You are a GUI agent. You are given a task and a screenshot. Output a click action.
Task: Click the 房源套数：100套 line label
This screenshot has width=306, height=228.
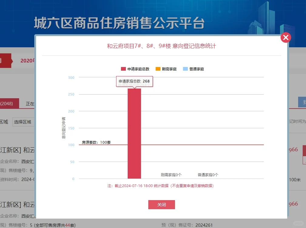[x=96, y=142]
